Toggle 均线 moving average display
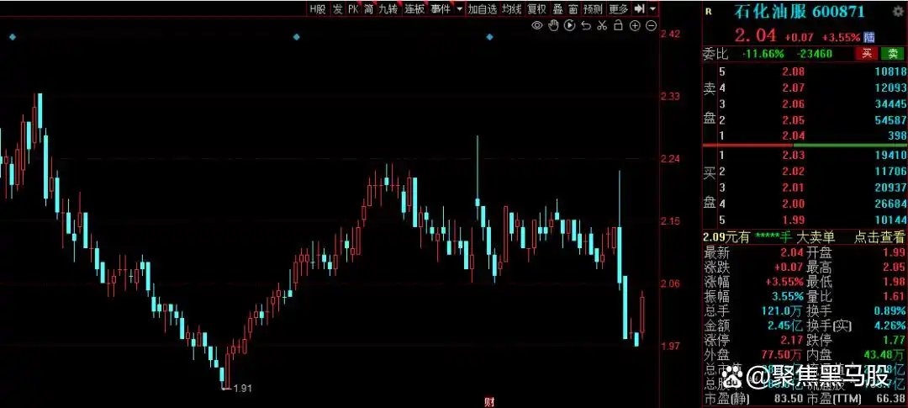 [512, 8]
